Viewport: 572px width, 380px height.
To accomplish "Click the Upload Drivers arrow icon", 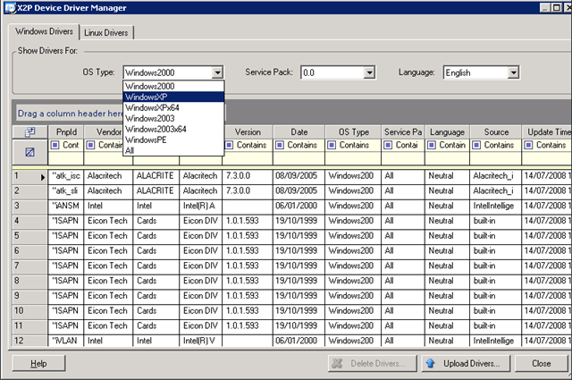I will [x=431, y=364].
